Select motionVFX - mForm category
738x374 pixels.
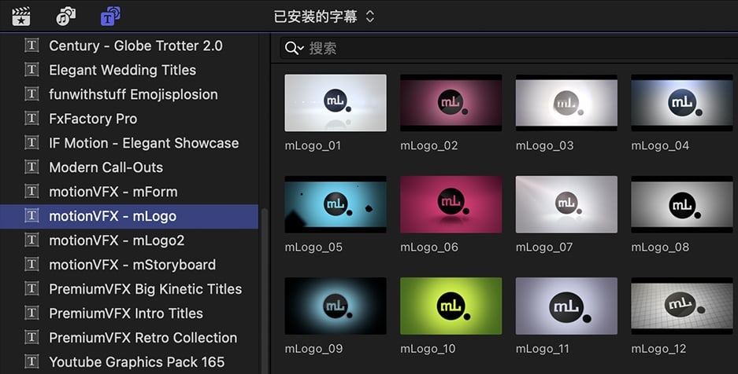[x=129, y=192]
